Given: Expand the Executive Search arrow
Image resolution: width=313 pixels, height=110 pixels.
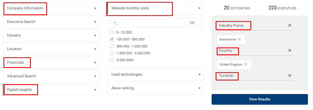Looking at the screenshot, I should coord(95,22).
